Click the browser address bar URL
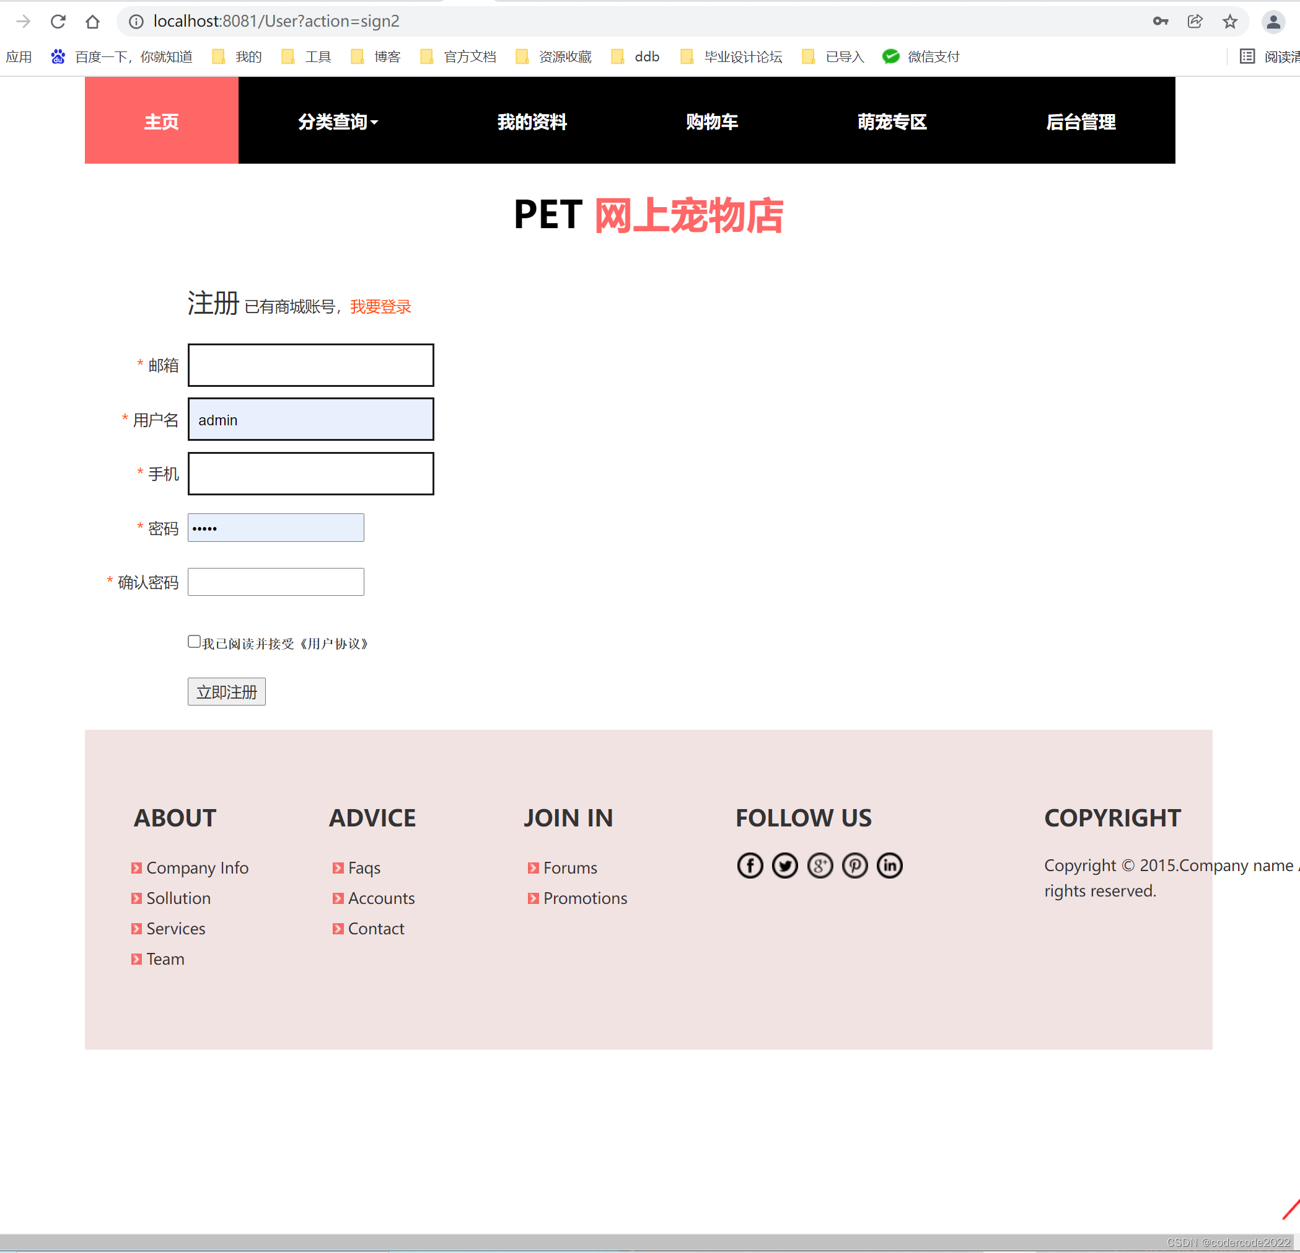The width and height of the screenshot is (1300, 1253). (276, 21)
